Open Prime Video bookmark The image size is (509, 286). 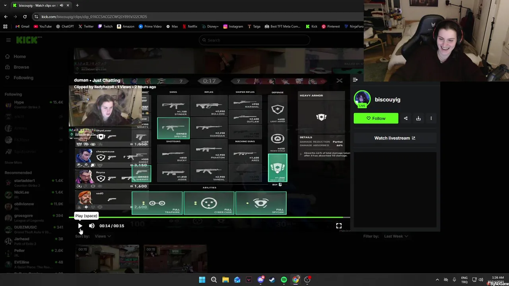(150, 27)
